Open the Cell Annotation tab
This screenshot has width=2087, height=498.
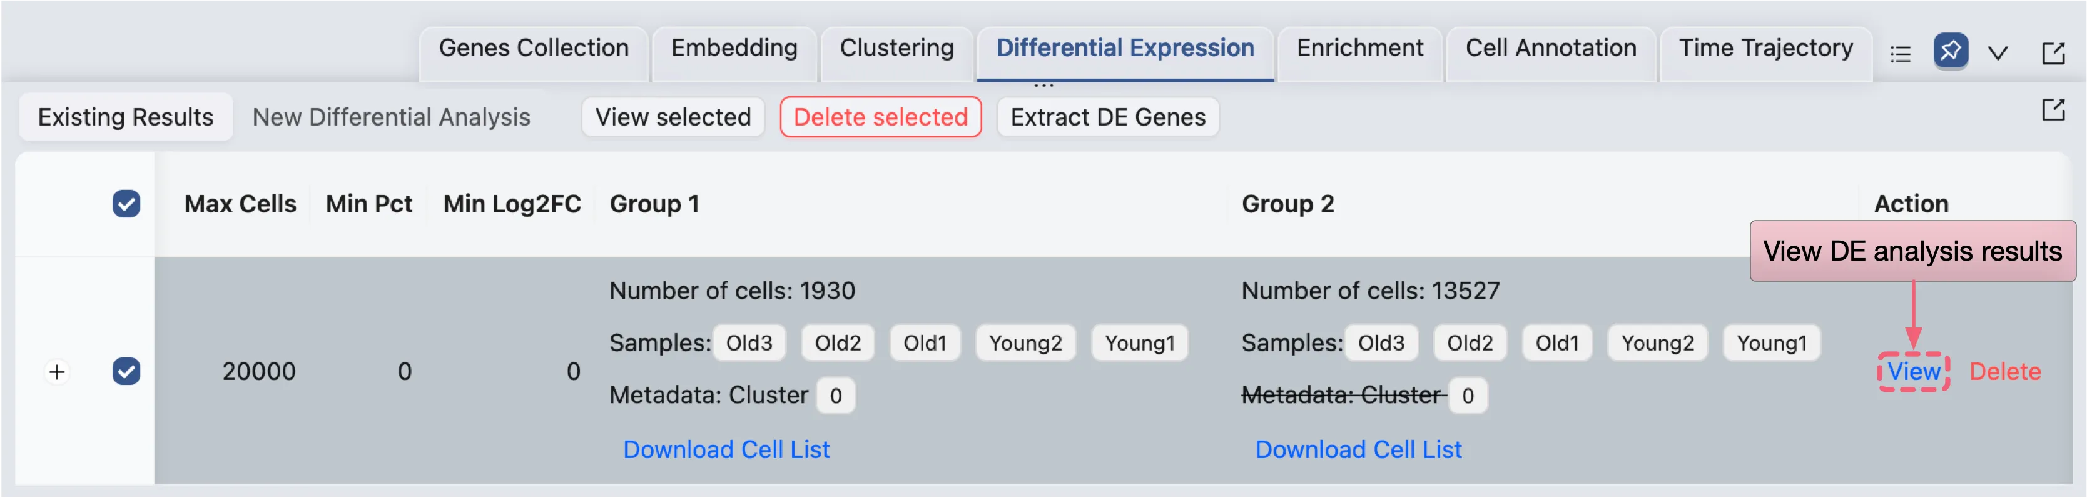[x=1551, y=49]
